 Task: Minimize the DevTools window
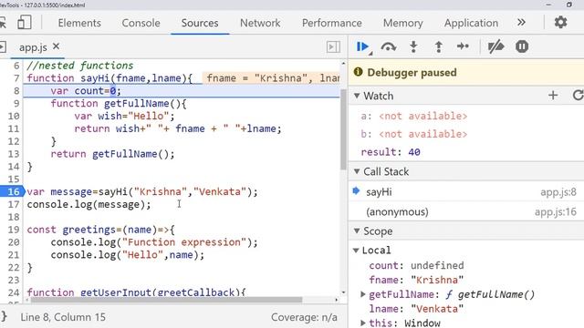tap(548, 5)
